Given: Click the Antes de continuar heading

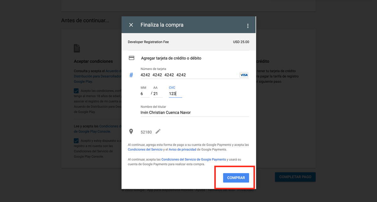Looking at the screenshot, I should 85,21.
